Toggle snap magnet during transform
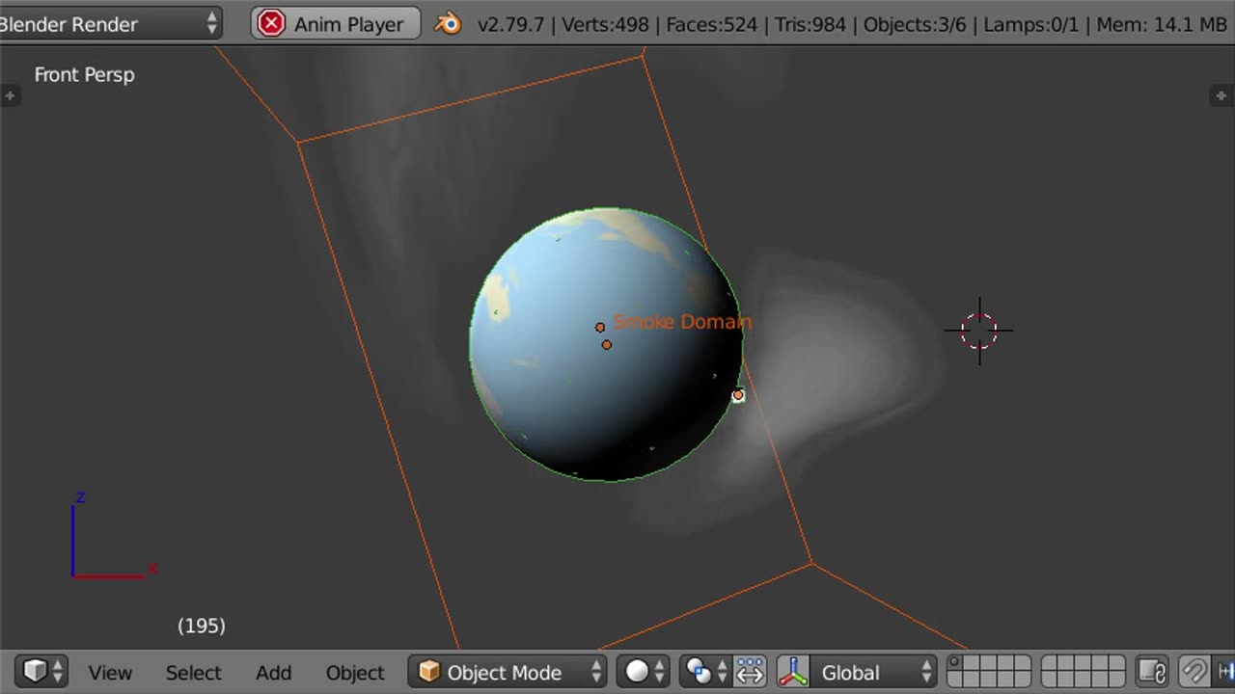Screen dimensions: 1235x694 1194,672
